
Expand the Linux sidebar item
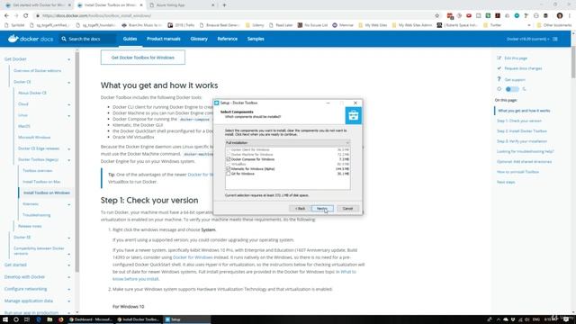(68, 116)
